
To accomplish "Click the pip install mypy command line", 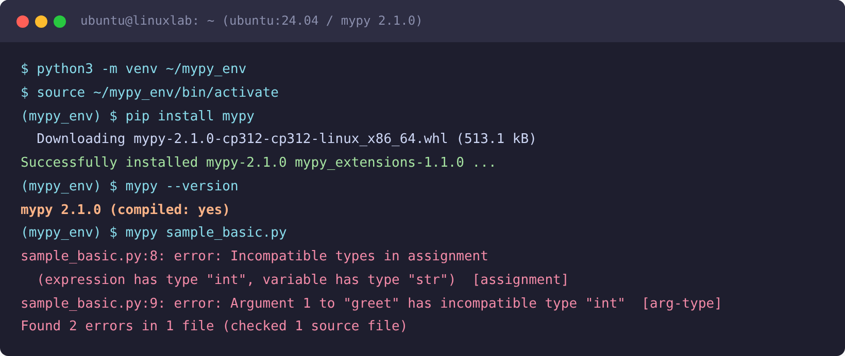I will click(138, 116).
